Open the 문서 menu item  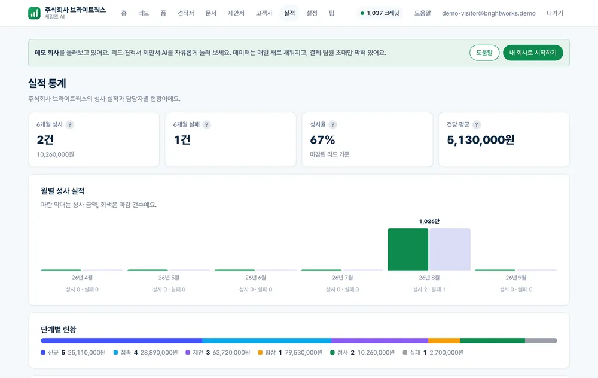point(211,13)
